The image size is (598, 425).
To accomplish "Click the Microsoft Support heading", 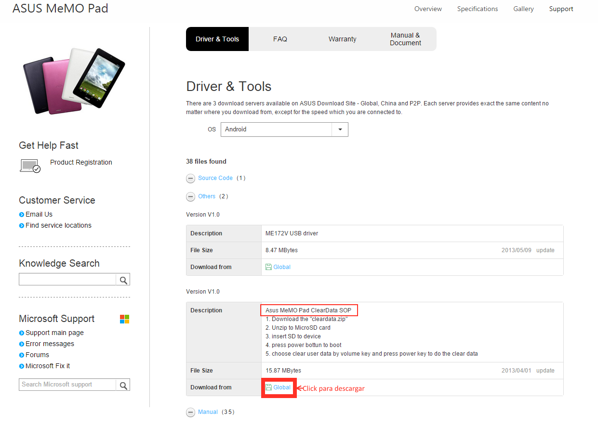I will tap(57, 319).
